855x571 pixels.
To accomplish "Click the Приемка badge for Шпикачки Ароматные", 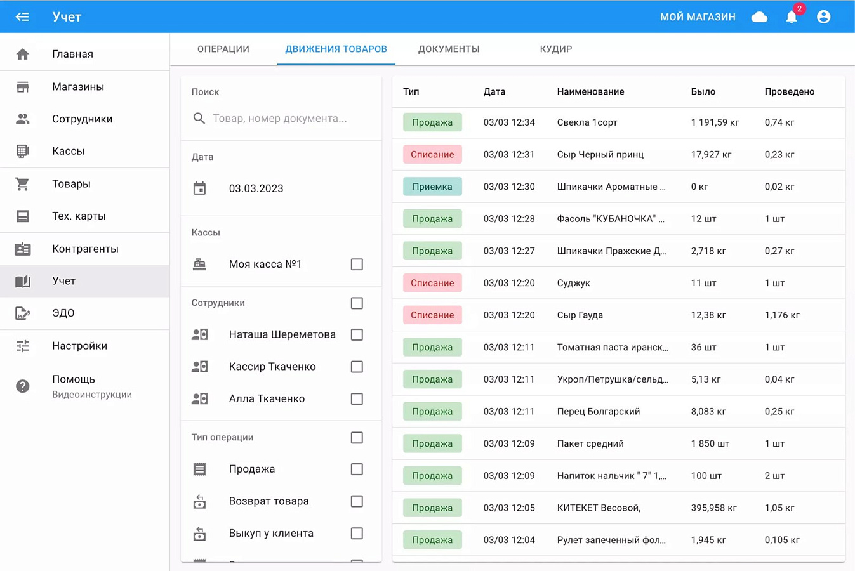I will (432, 187).
